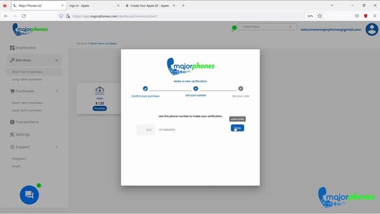Expand the Purchases sidebar section
This screenshot has height=214, width=380.
click(x=34, y=91)
